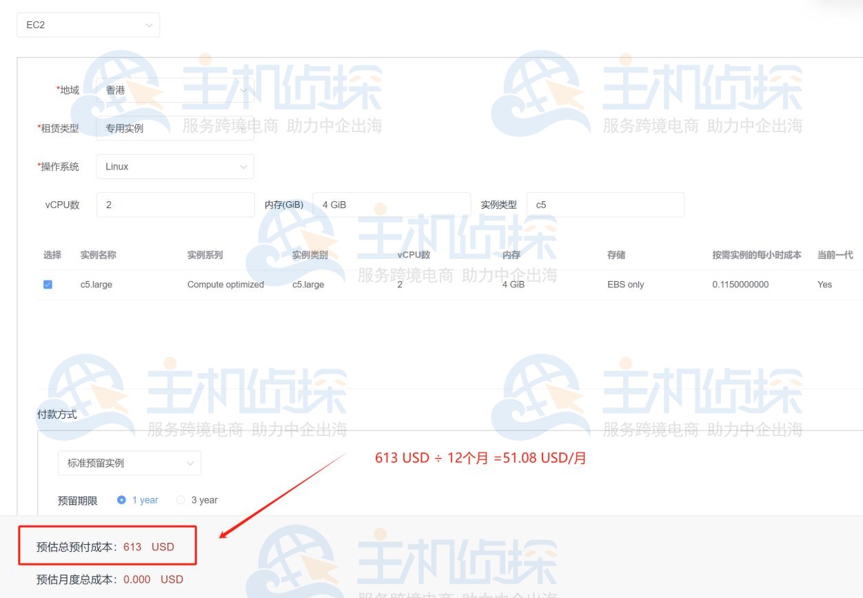
Task: Click the 当前一代 column header
Action: click(835, 255)
